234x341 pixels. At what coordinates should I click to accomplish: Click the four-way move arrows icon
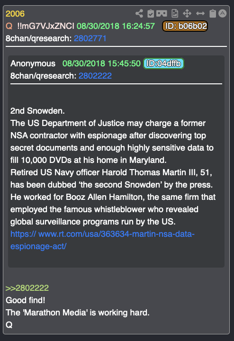[187, 13]
